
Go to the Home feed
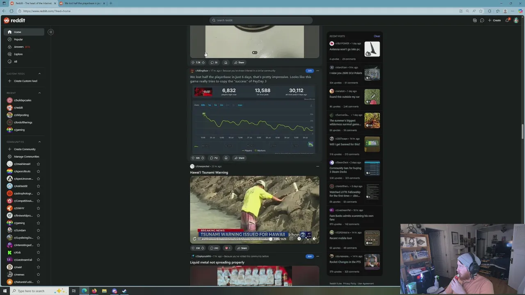pyautogui.click(x=24, y=32)
